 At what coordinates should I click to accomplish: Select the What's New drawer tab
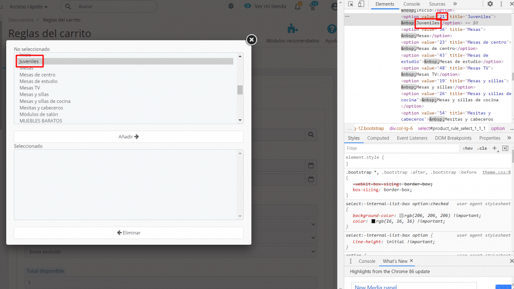(395, 261)
